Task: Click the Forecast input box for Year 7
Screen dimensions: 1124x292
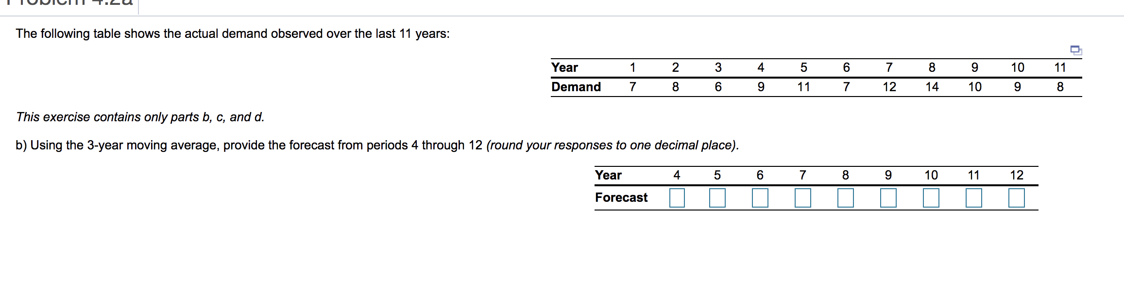Action: point(802,198)
